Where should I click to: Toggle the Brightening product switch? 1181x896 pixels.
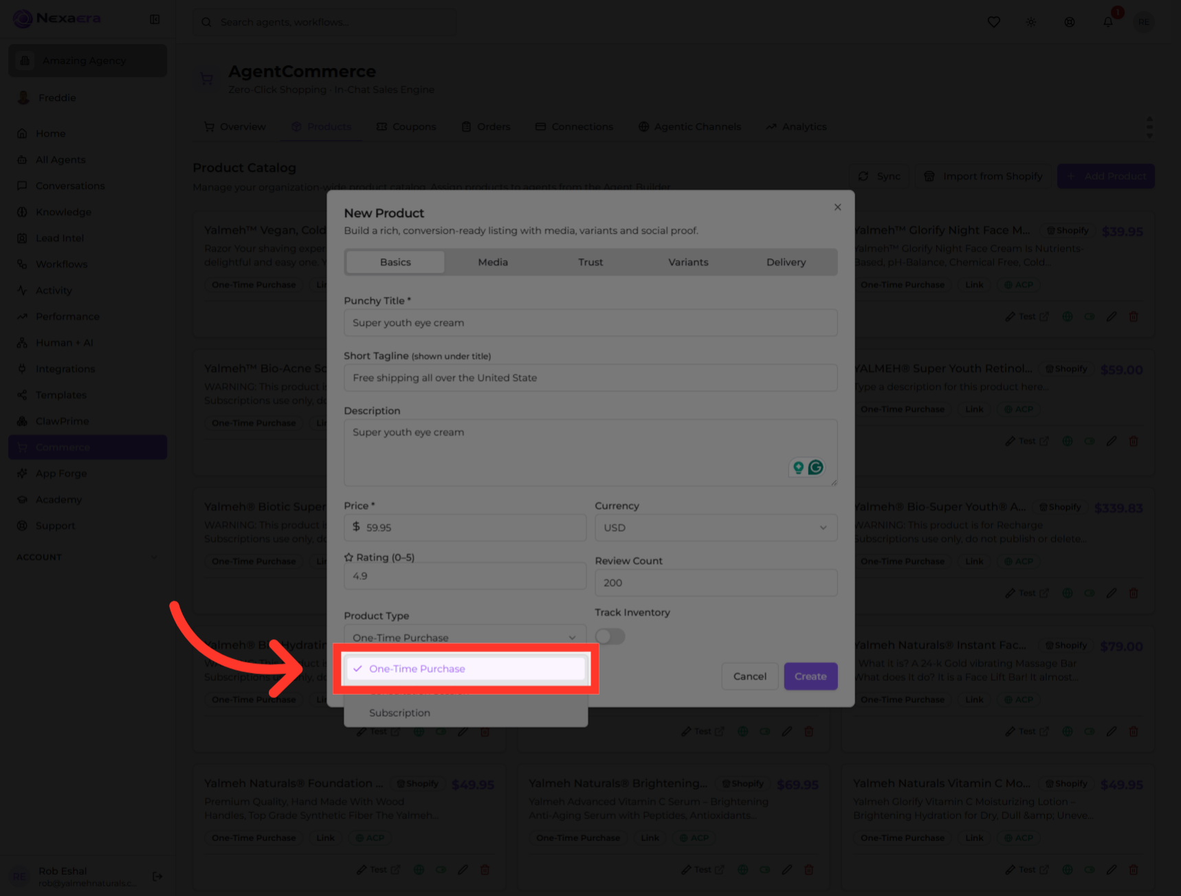tap(765, 869)
